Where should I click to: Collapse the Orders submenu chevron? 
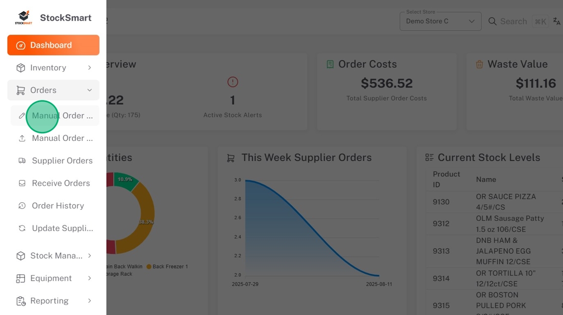click(89, 90)
